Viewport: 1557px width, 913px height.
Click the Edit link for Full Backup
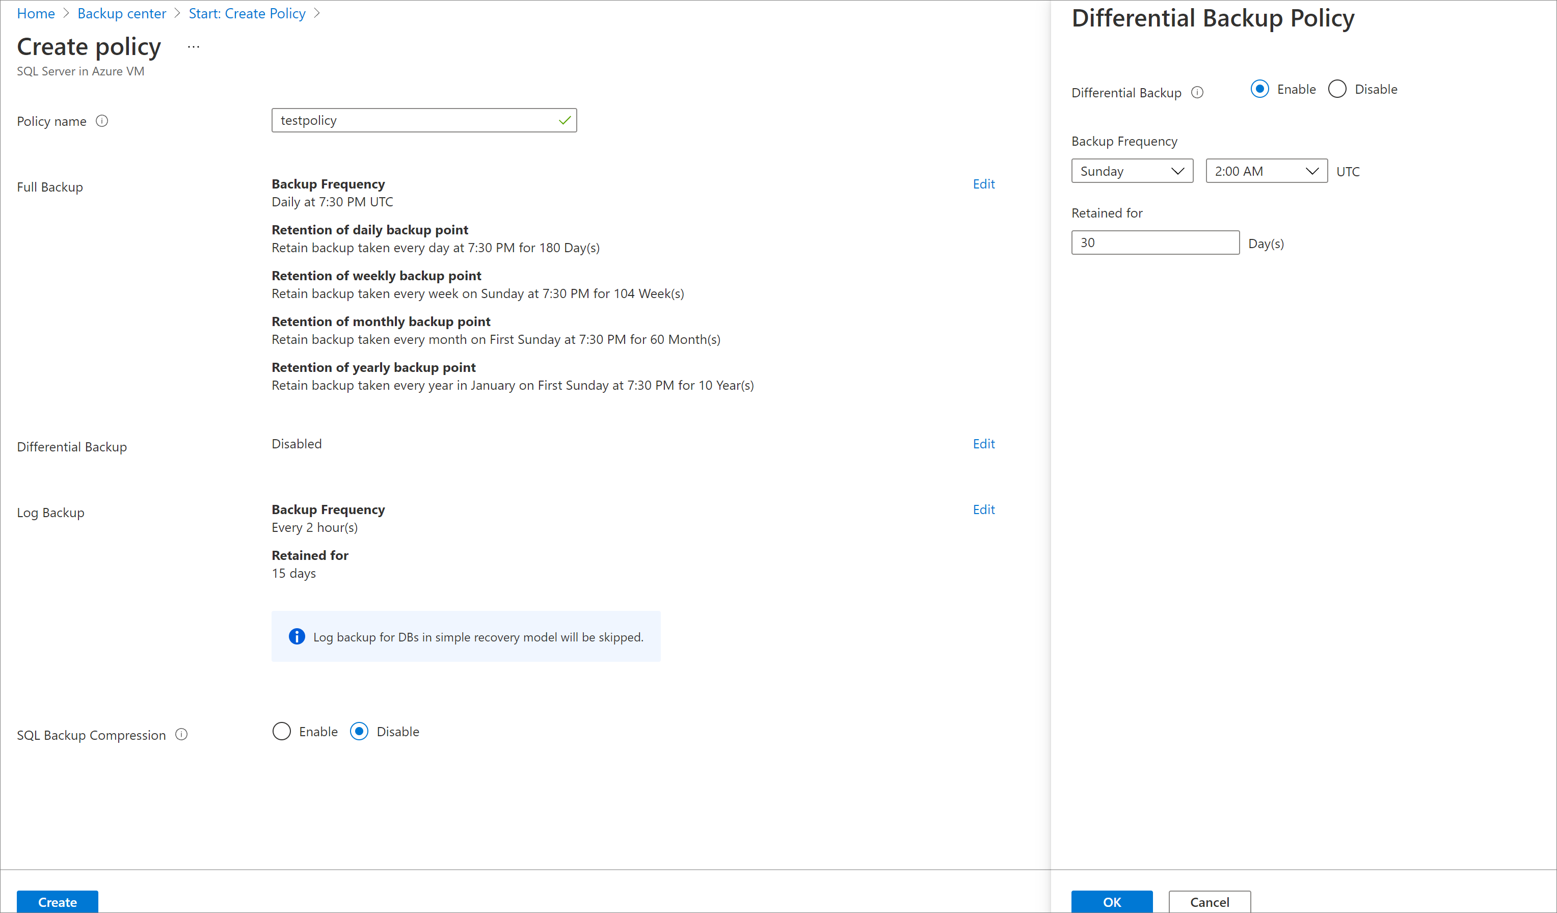(983, 182)
